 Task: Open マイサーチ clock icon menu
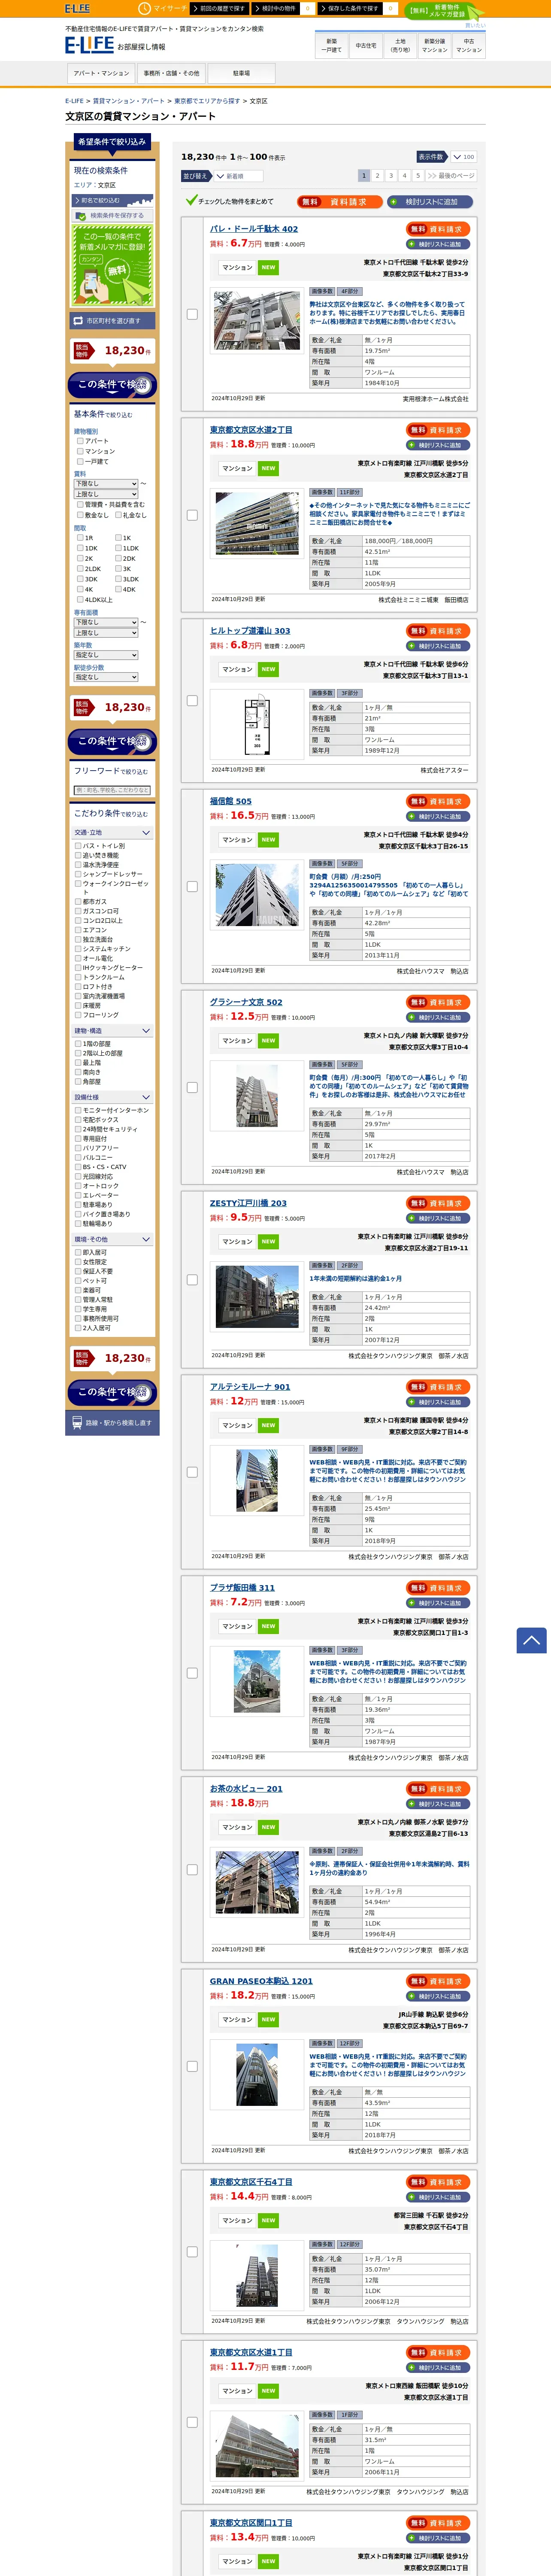tap(162, 8)
